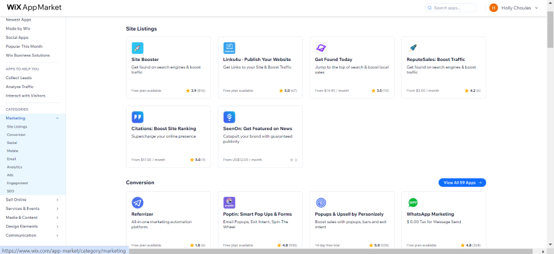Open Links4u - Publish Your Website title
Image resolution: width=554 pixels, height=254 pixels.
257,59
